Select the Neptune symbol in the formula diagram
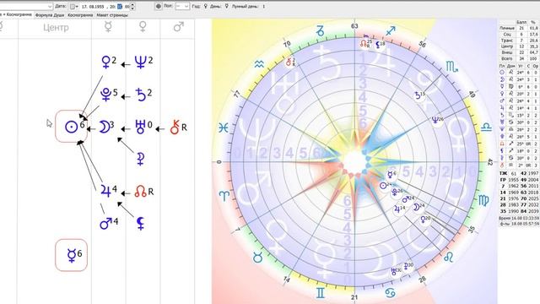 tap(140, 62)
